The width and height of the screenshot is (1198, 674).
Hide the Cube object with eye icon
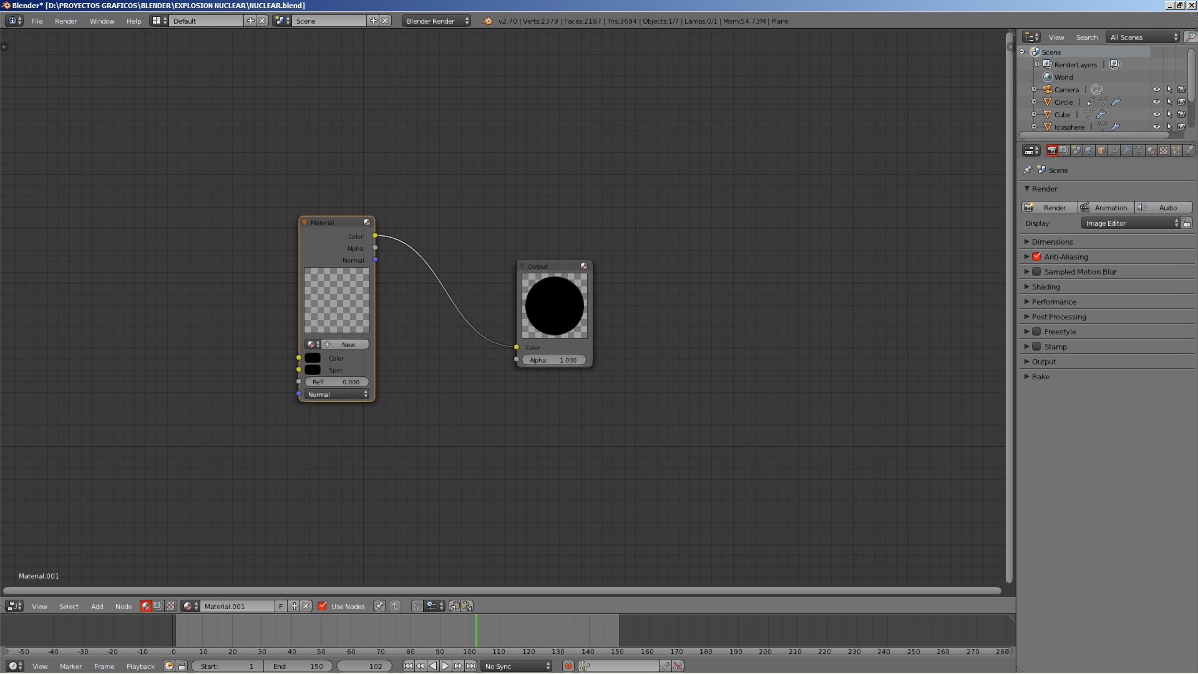(1156, 114)
